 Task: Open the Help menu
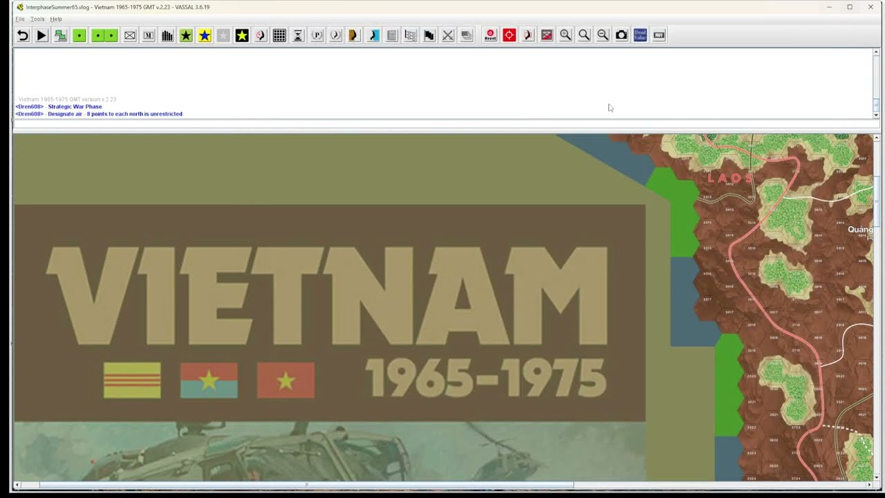[x=56, y=19]
